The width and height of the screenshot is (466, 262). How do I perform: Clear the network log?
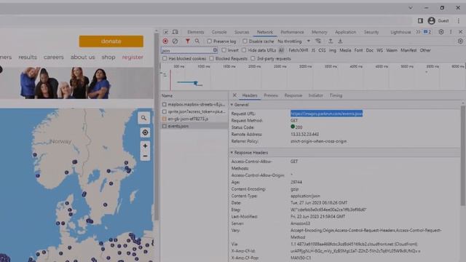click(x=175, y=41)
